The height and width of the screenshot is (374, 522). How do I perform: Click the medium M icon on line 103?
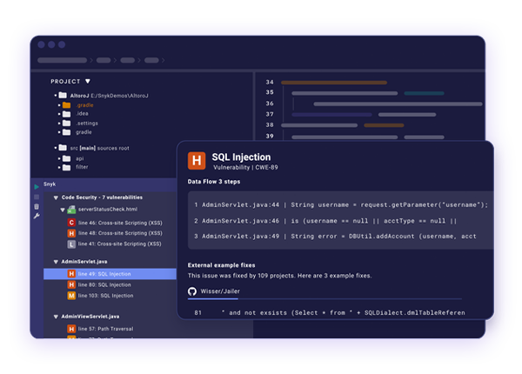[71, 296]
